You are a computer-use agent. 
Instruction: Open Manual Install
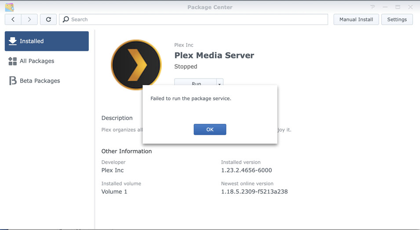pyautogui.click(x=356, y=19)
